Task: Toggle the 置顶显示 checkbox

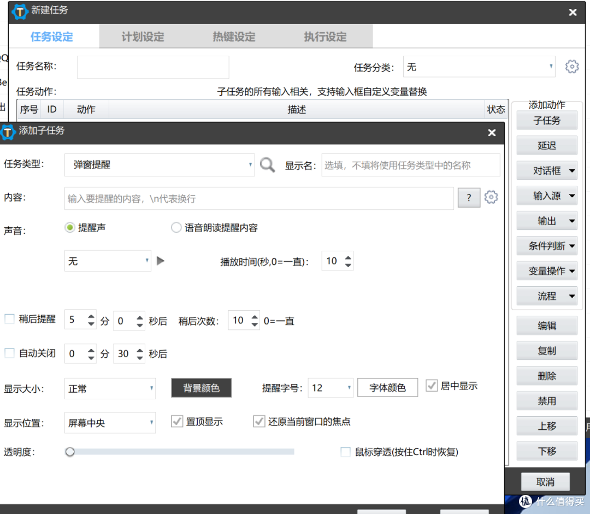Action: point(177,422)
